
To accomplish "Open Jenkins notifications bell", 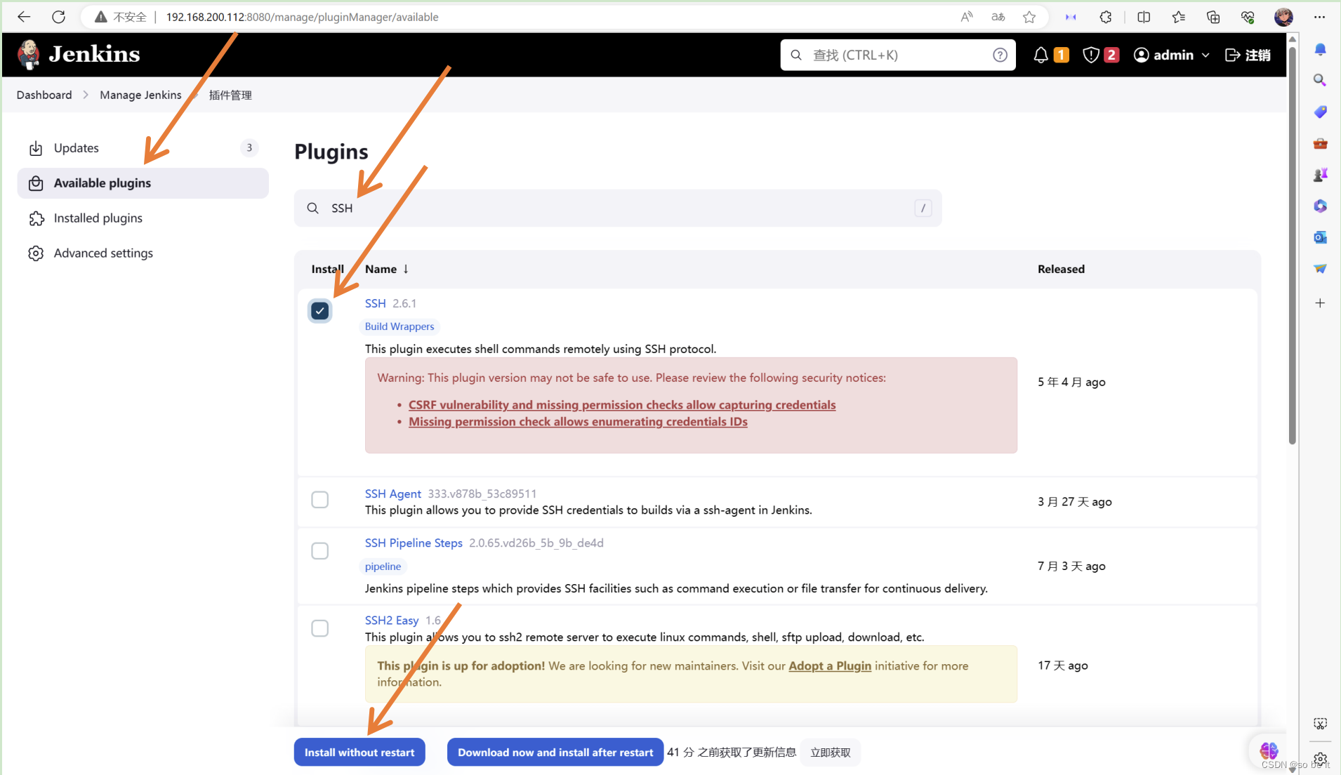I will [1041, 55].
